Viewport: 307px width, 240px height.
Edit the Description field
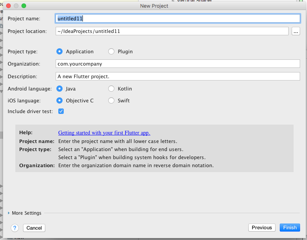178,76
